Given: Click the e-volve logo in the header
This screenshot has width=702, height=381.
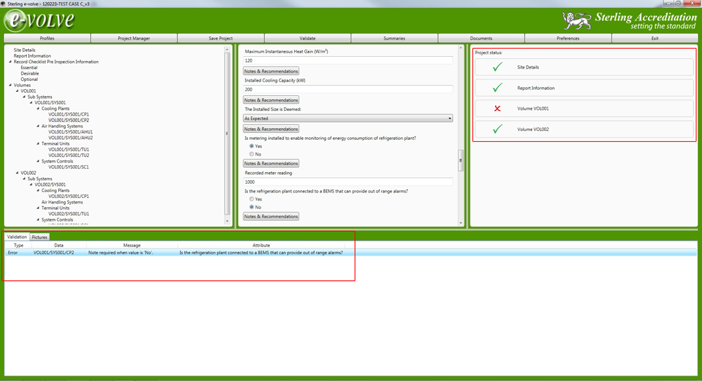Looking at the screenshot, I should point(39,21).
